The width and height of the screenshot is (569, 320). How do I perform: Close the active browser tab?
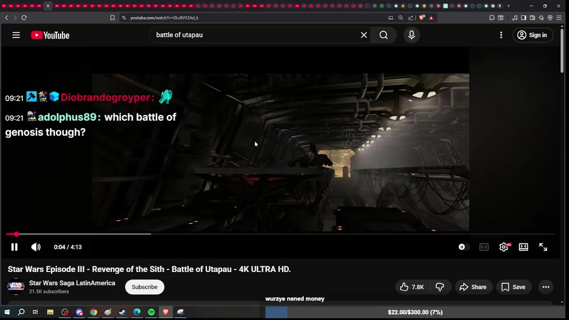coord(48,6)
